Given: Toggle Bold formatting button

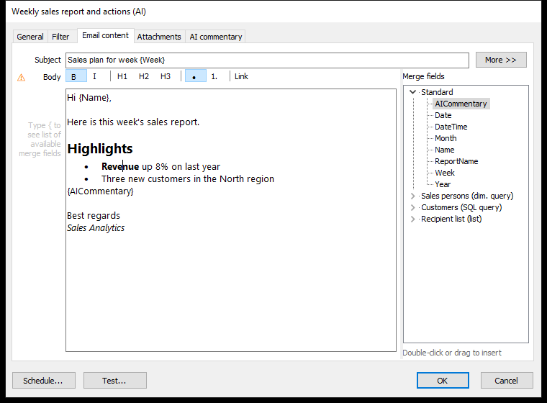Looking at the screenshot, I should (x=76, y=76).
